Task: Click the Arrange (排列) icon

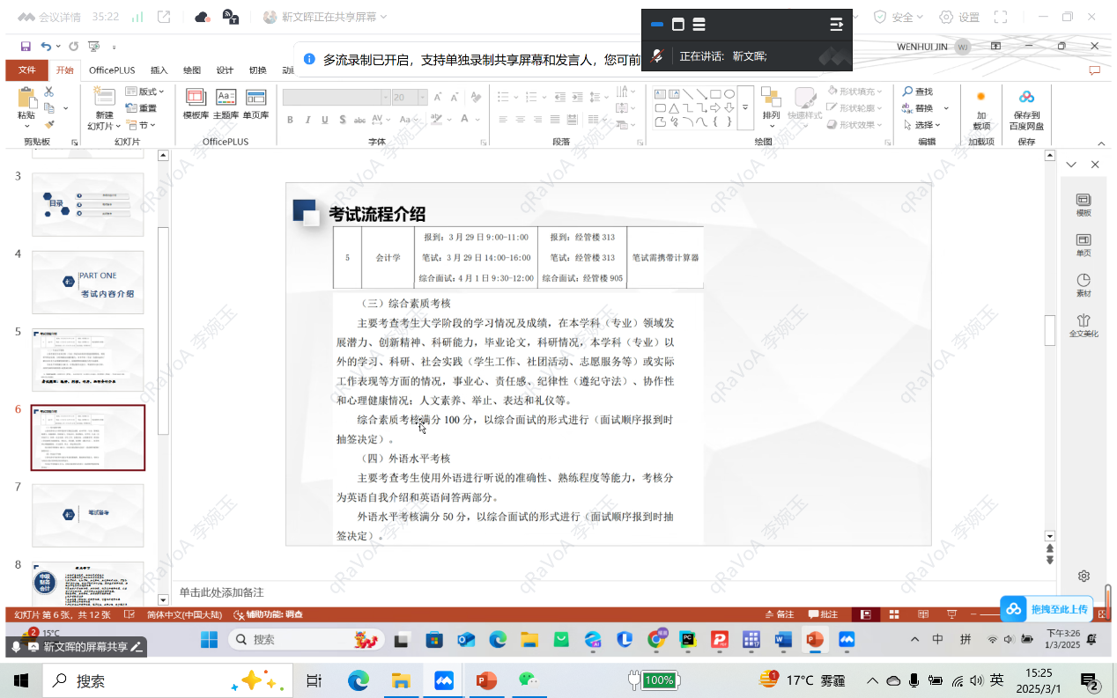Action: pyautogui.click(x=771, y=98)
